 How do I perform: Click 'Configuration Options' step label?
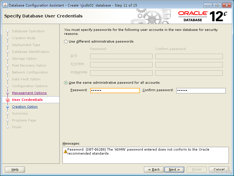[30, 86]
